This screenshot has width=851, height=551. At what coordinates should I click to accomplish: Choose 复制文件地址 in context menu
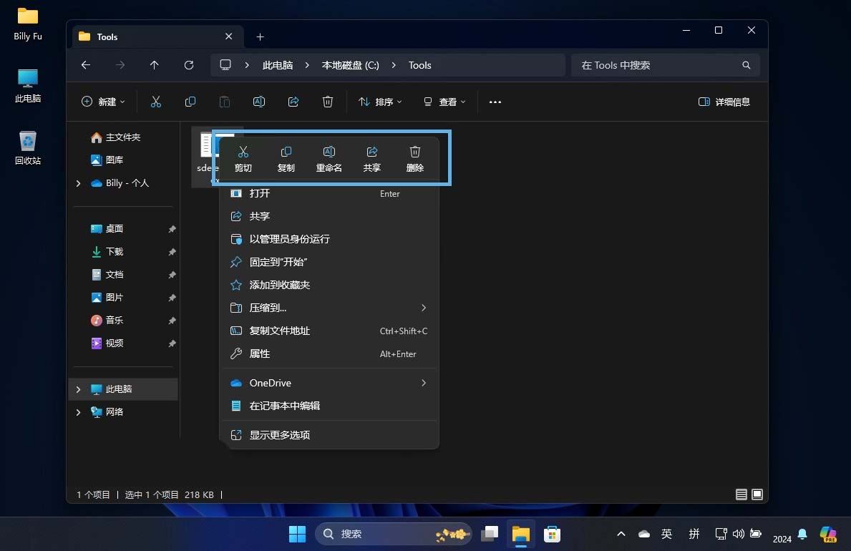331,331
